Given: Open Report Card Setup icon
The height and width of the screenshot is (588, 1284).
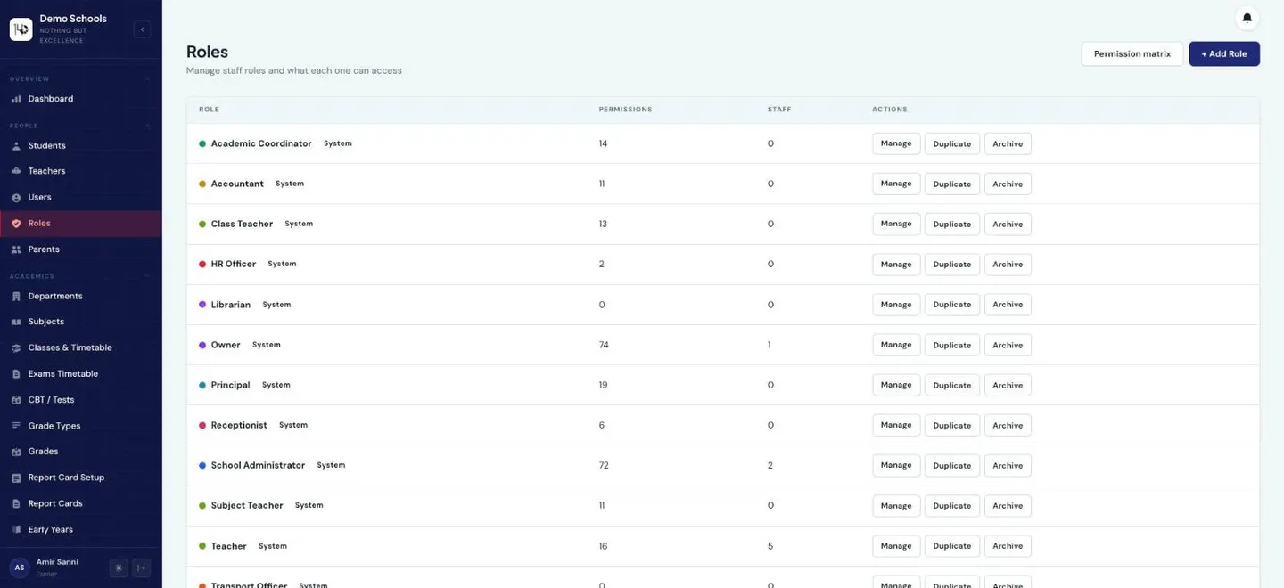Looking at the screenshot, I should [16, 478].
